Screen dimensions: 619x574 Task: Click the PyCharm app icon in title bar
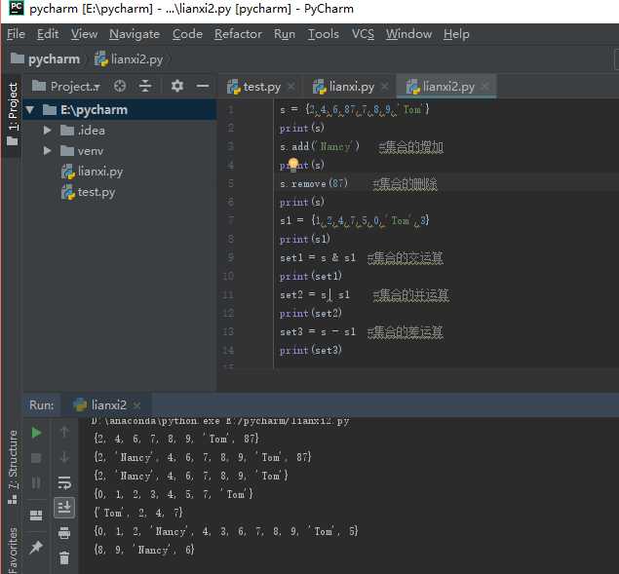(x=17, y=8)
